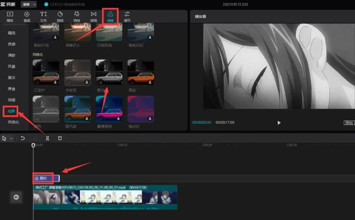355x220 pixels.
Task: Download the 绝对红 filter
Action: coord(150,118)
